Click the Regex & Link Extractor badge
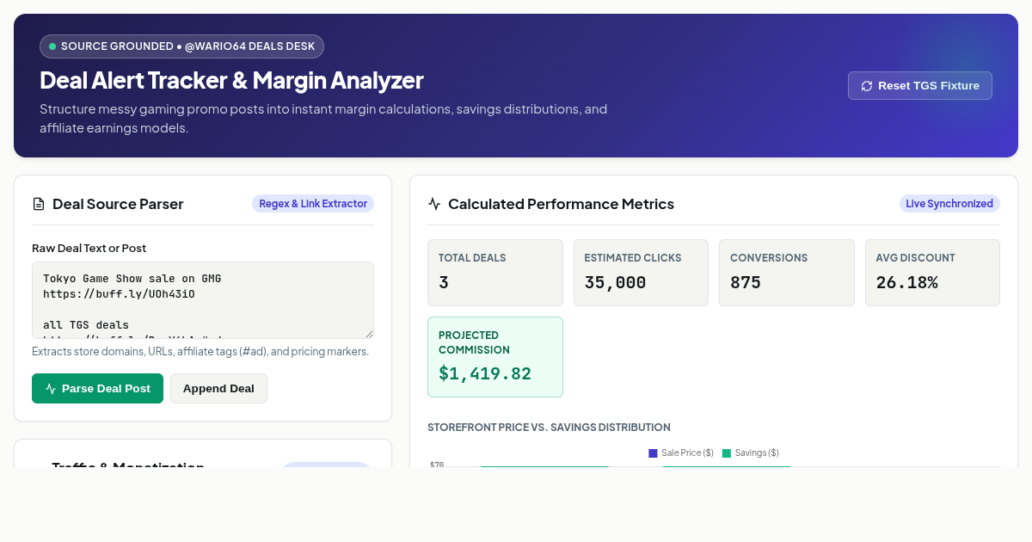The image size is (1032, 542). 313,204
